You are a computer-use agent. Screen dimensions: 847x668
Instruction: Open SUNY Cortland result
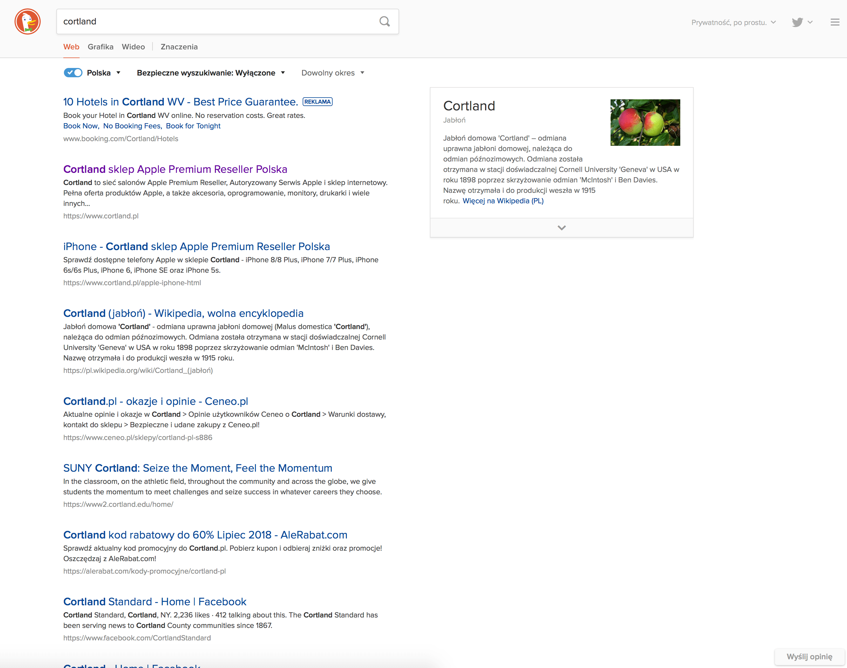[x=198, y=468]
